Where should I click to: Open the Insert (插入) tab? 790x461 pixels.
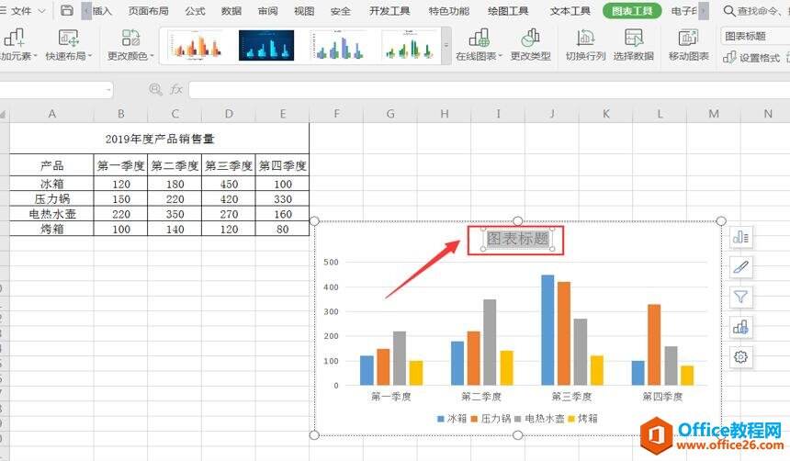[102, 11]
